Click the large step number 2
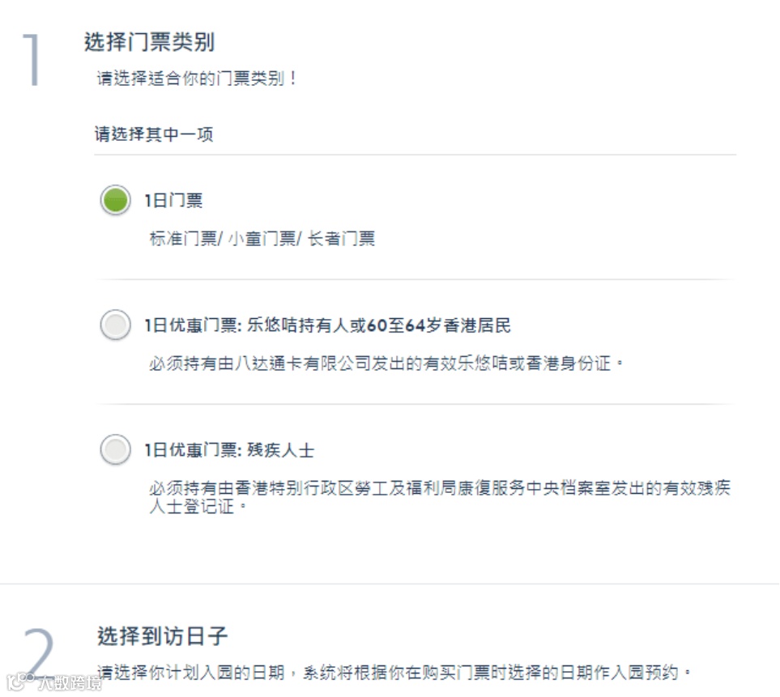Viewport: 780px width, 697px height. (37, 652)
